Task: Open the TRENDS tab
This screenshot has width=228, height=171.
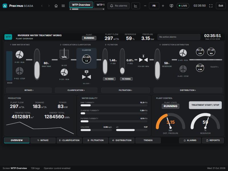Action: pyautogui.click(x=148, y=140)
